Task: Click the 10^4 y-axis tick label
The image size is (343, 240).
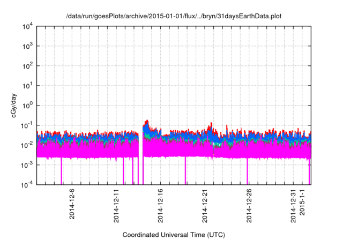Action: pos(28,26)
